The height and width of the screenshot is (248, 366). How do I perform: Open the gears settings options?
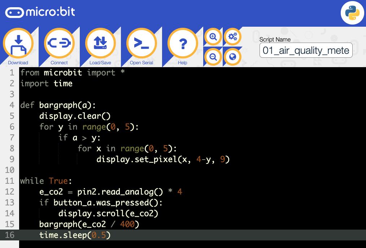pos(232,37)
